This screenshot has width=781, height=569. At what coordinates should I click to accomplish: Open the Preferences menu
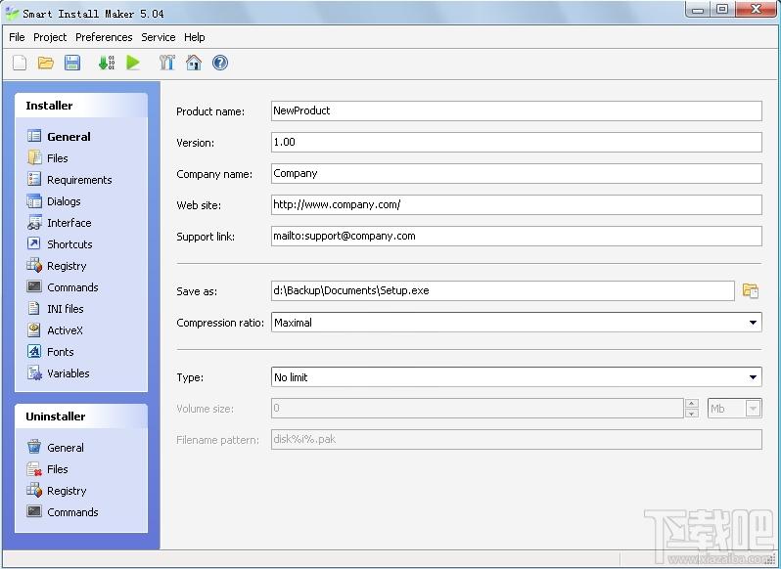point(104,37)
